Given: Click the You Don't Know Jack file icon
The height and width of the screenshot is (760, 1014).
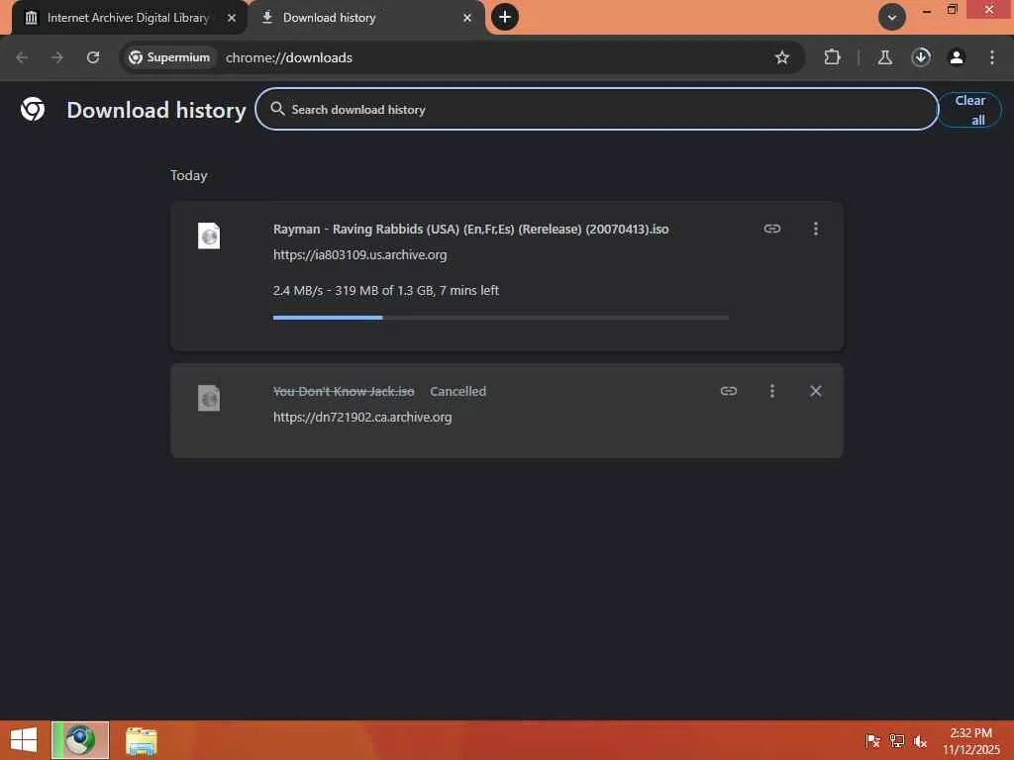Looking at the screenshot, I should [209, 398].
